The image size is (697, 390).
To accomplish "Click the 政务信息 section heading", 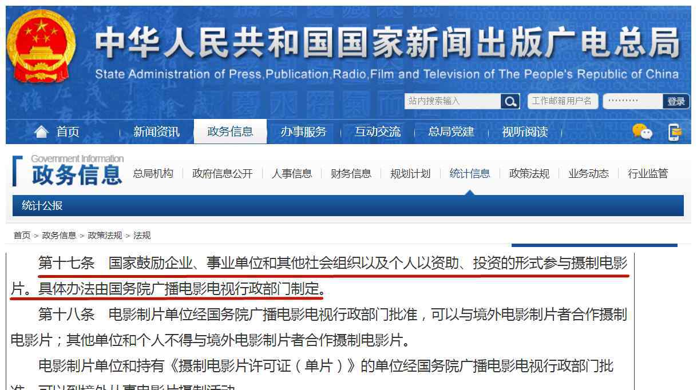I will [x=77, y=175].
